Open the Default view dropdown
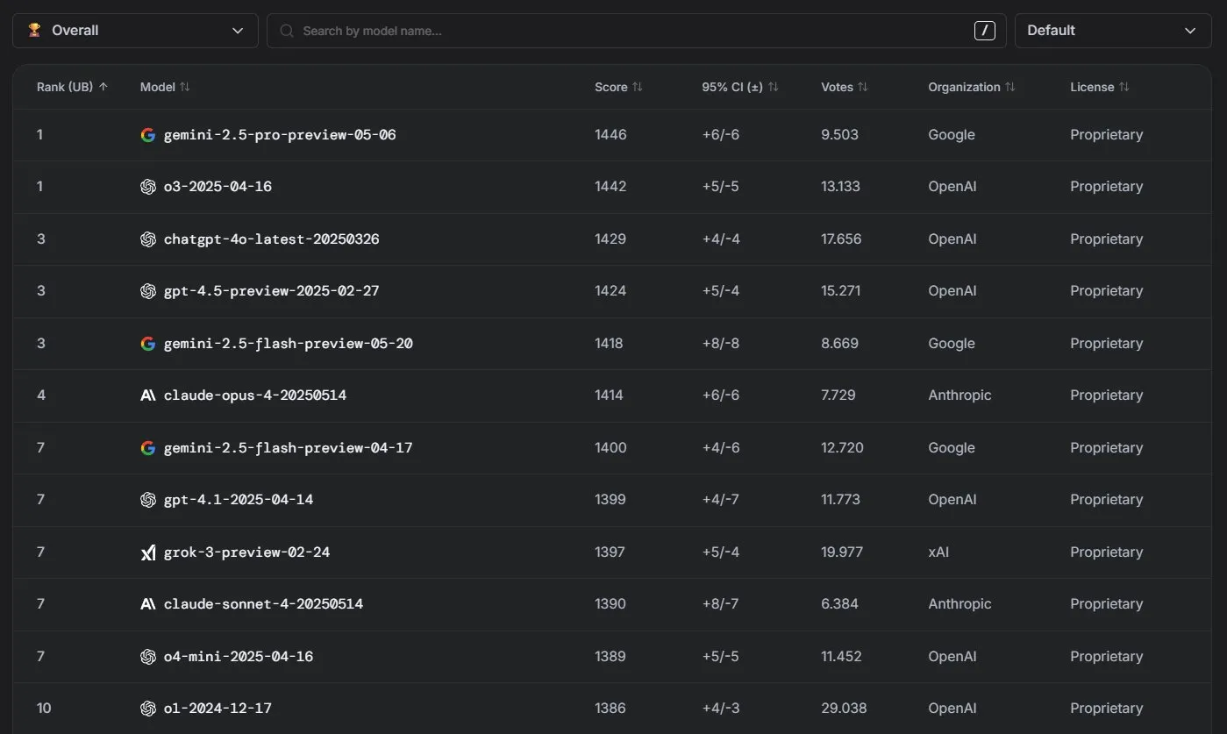The width and height of the screenshot is (1227, 734). tap(1112, 31)
